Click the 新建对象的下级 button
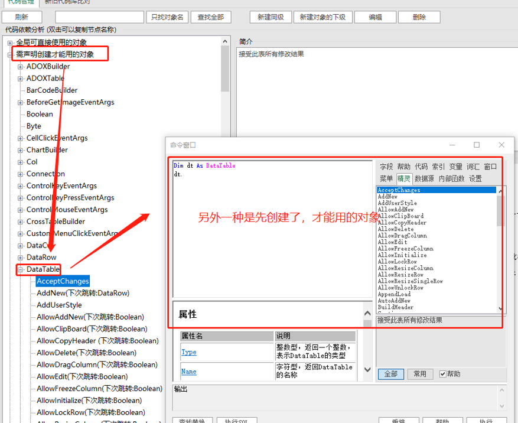 point(322,17)
